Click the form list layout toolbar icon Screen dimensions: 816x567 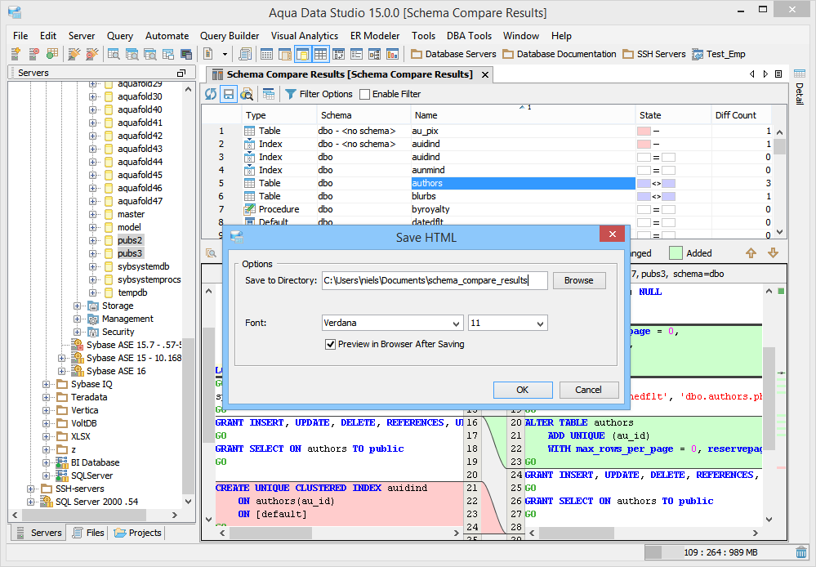356,54
